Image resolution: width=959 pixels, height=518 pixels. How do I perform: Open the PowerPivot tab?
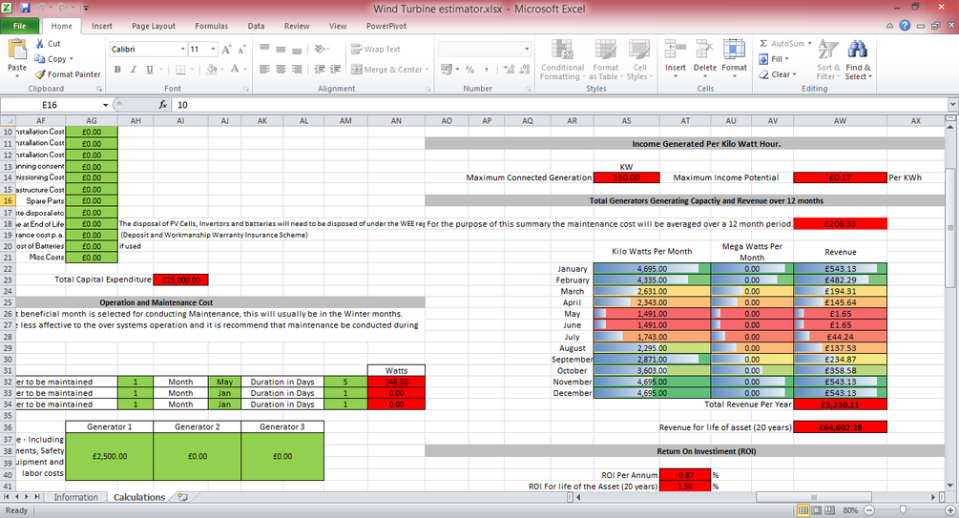(x=386, y=26)
